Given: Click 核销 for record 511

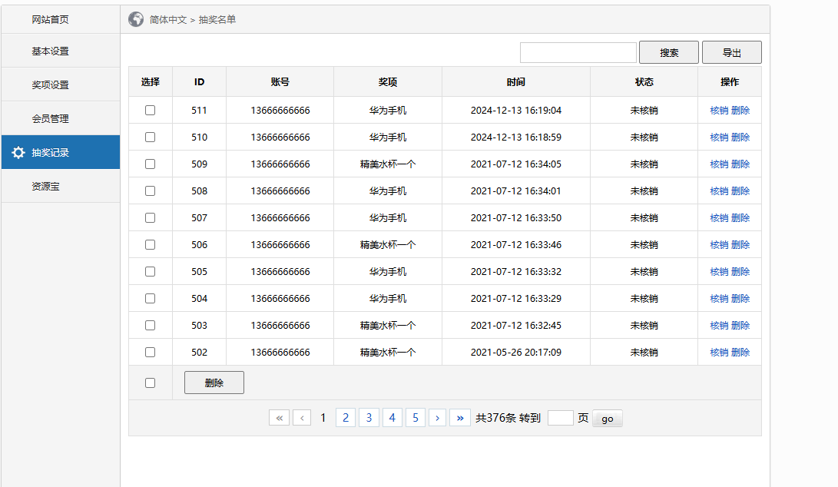Looking at the screenshot, I should click(719, 110).
